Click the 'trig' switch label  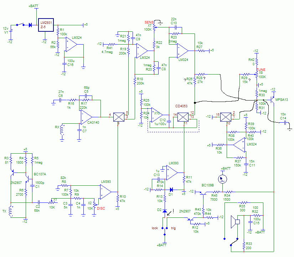click(173, 228)
